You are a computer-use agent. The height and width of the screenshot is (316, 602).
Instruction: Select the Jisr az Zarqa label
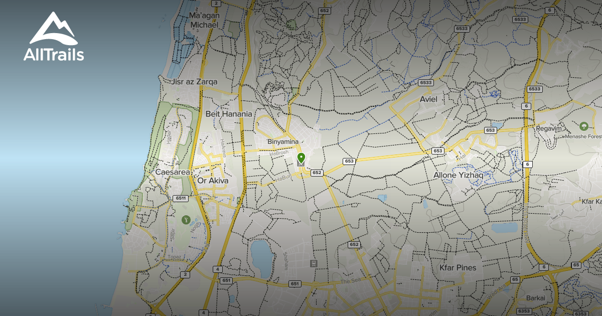click(194, 81)
